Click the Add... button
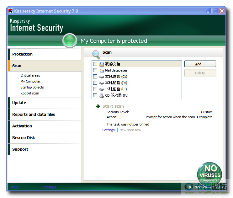This screenshot has height=198, width=233. click(200, 64)
